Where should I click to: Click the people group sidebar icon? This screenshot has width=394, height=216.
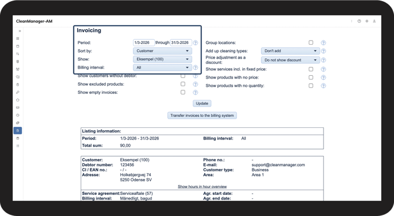tap(18, 69)
